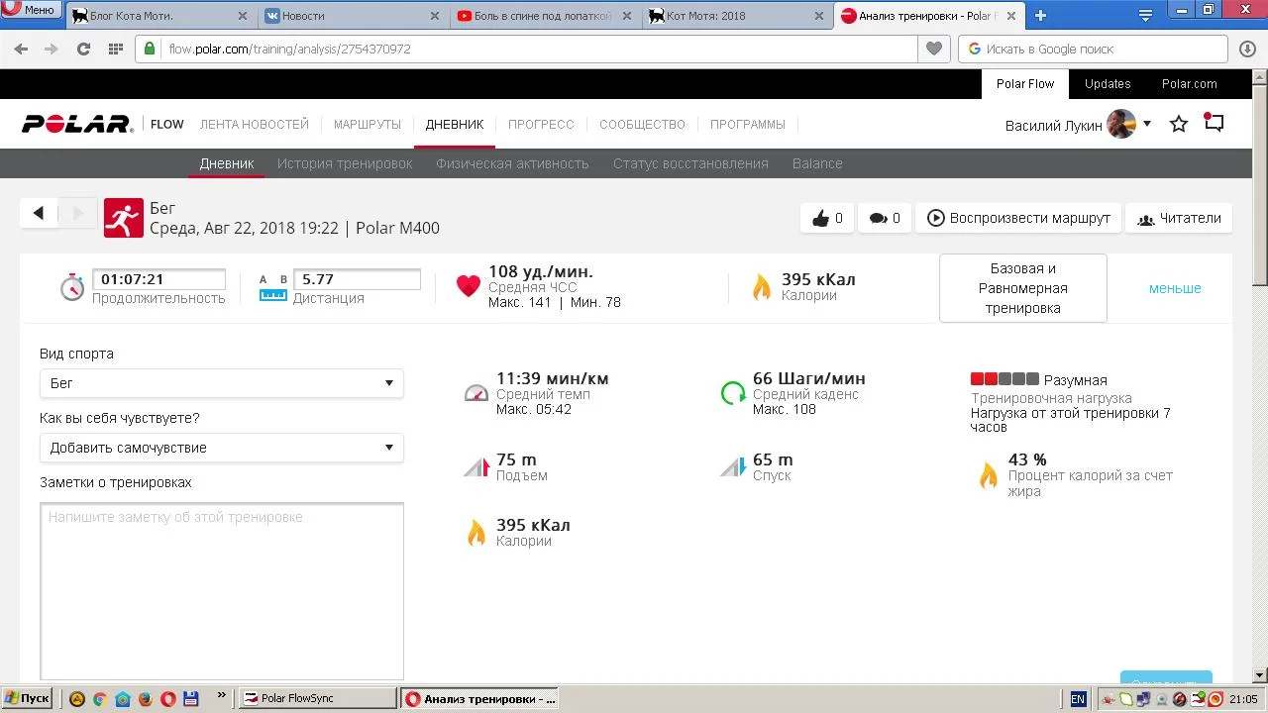
Task: Edit the duration field 01:07:21
Action: tap(158, 280)
